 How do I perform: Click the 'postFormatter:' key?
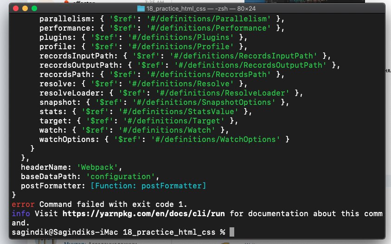(x=53, y=186)
